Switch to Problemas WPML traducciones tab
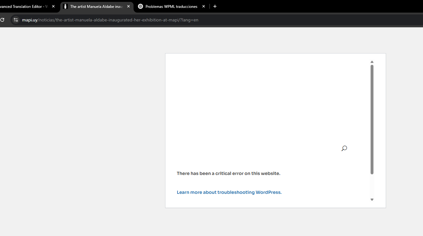Viewport: 423px width, 236px height. (x=171, y=6)
